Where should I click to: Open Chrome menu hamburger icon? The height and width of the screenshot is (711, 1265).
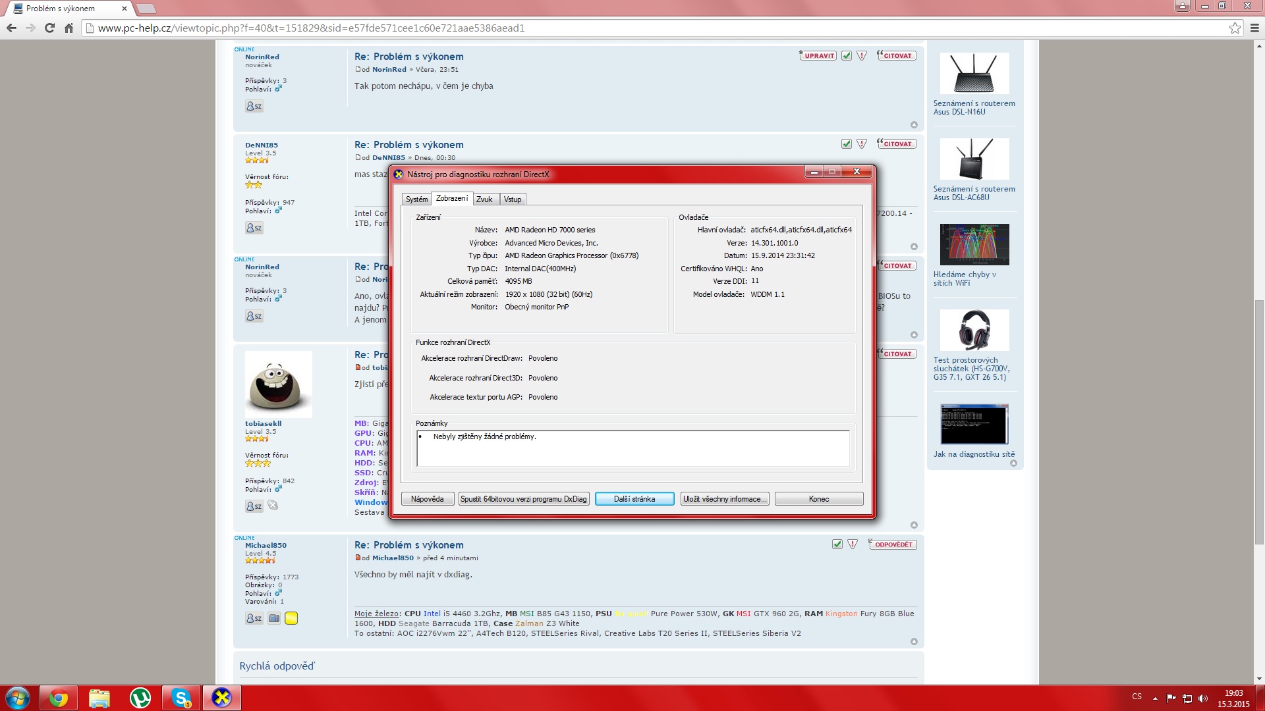(x=1254, y=28)
